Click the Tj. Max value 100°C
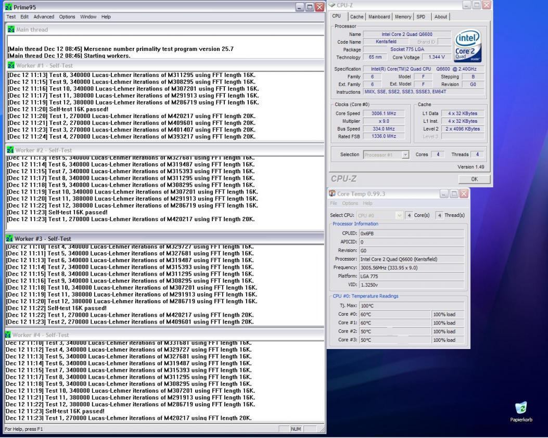548x438 pixels. [x=412, y=306]
